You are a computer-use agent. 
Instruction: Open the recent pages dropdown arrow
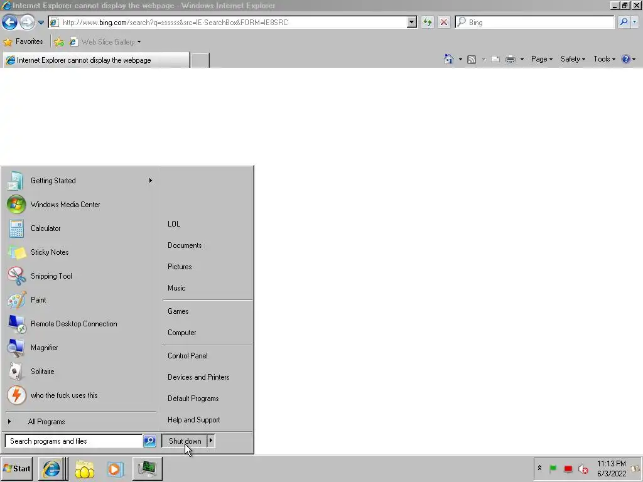(x=41, y=23)
